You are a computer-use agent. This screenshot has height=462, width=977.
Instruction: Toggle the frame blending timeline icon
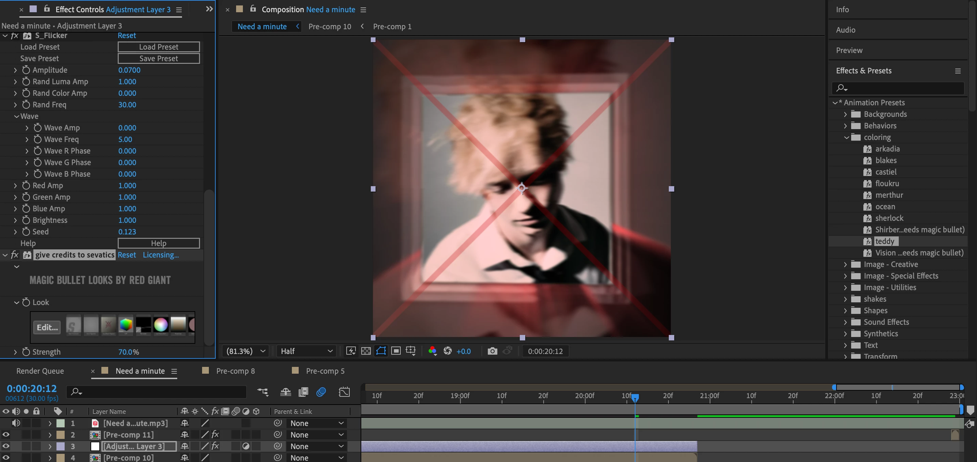click(303, 392)
